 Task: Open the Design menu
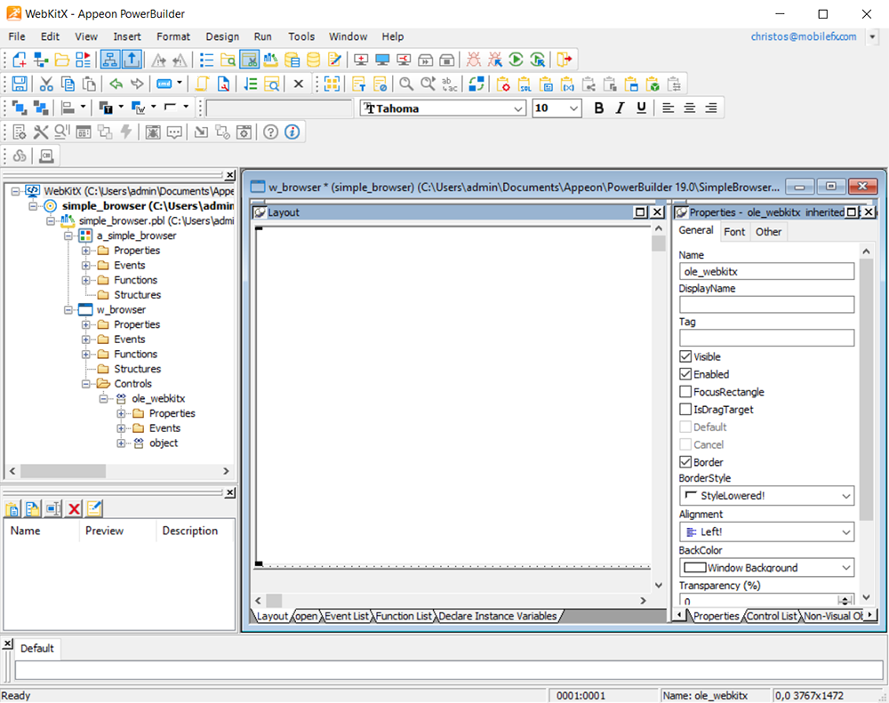[x=222, y=36]
